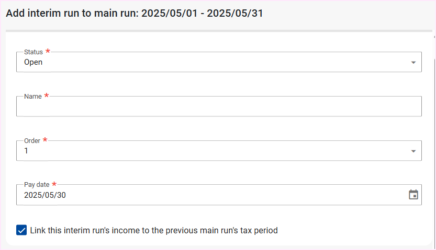This screenshot has height=250, width=436.
Task: Click the Order field label
Action: [x=32, y=141]
